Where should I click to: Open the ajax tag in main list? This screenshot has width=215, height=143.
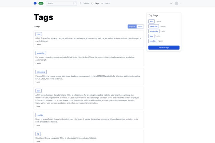click(x=38, y=91)
